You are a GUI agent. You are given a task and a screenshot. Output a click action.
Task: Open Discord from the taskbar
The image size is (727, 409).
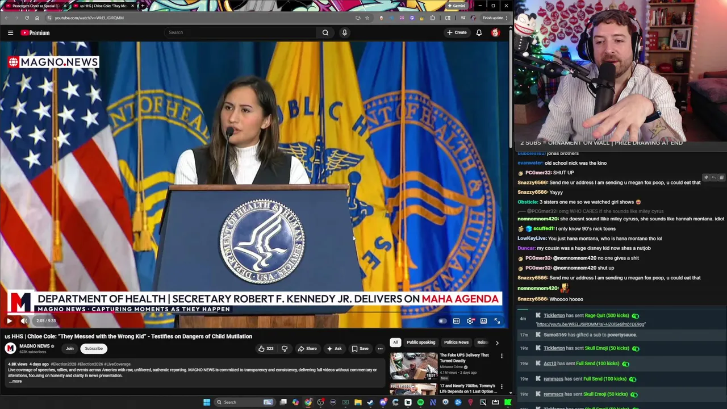tap(383, 402)
